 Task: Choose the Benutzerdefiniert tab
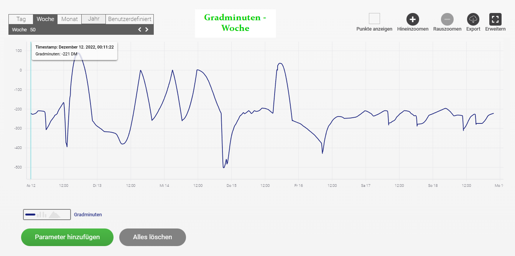click(130, 19)
